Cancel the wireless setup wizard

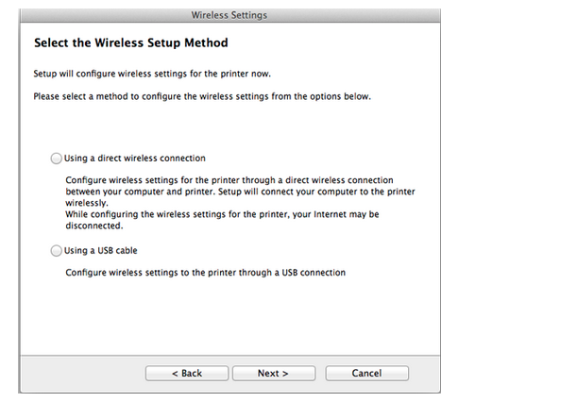coord(366,373)
